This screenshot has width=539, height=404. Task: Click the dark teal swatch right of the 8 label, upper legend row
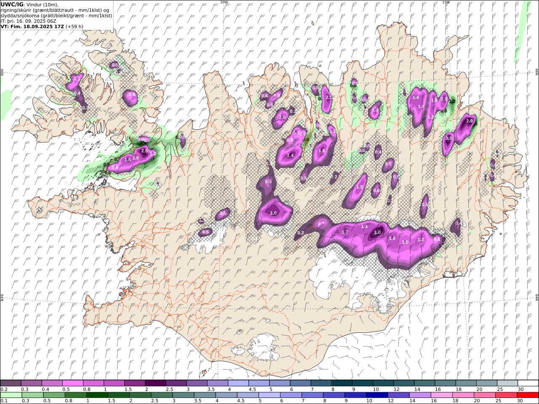click(x=342, y=383)
